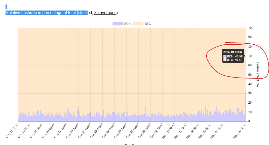Screen dimensions: 269x145
Task: Click the y-axis value 30
Action: point(250,93)
